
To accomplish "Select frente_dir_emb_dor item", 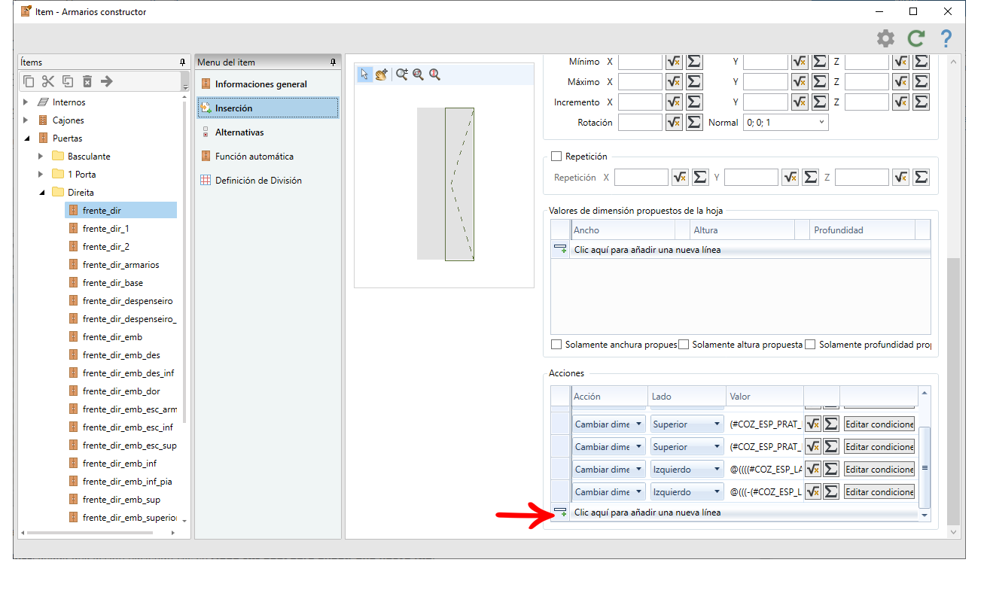I will click(x=121, y=391).
